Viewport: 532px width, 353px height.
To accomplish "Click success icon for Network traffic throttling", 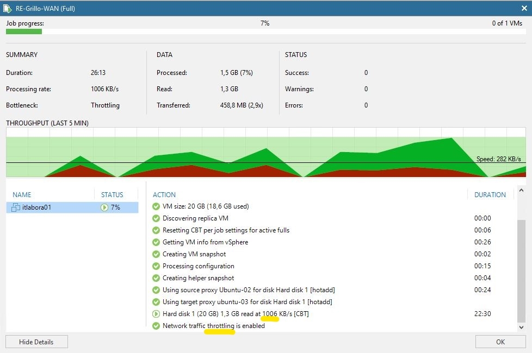I will pyautogui.click(x=156, y=326).
